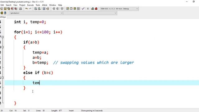Click the Close All files icon
Image resolution: width=199 pixels, height=112 pixels.
(16, 9)
